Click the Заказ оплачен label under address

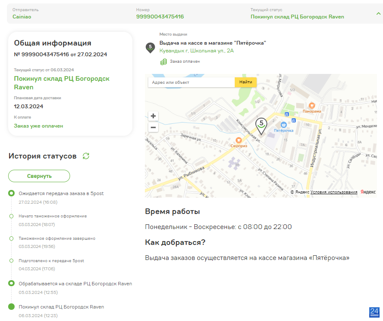pyautogui.click(x=185, y=61)
